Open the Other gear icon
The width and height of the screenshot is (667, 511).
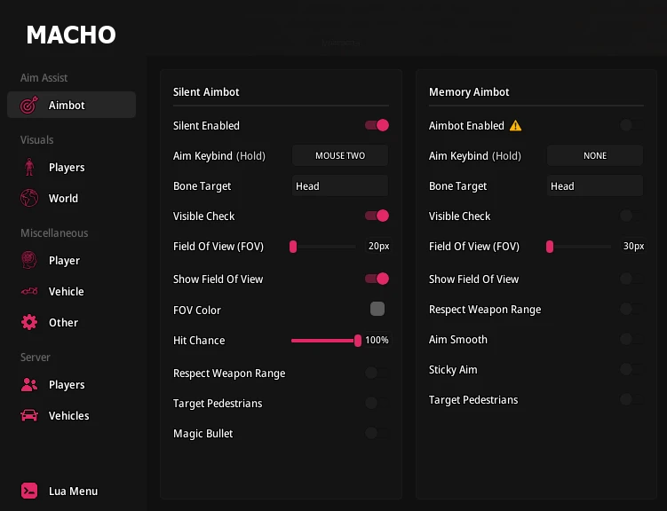point(29,322)
